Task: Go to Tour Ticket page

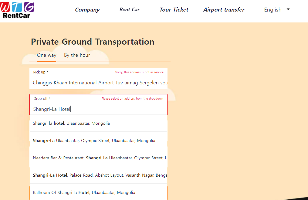Action: (x=174, y=10)
